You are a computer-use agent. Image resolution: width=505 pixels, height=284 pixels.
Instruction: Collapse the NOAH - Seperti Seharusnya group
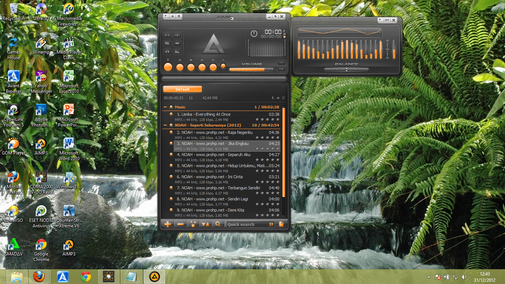(x=165, y=125)
